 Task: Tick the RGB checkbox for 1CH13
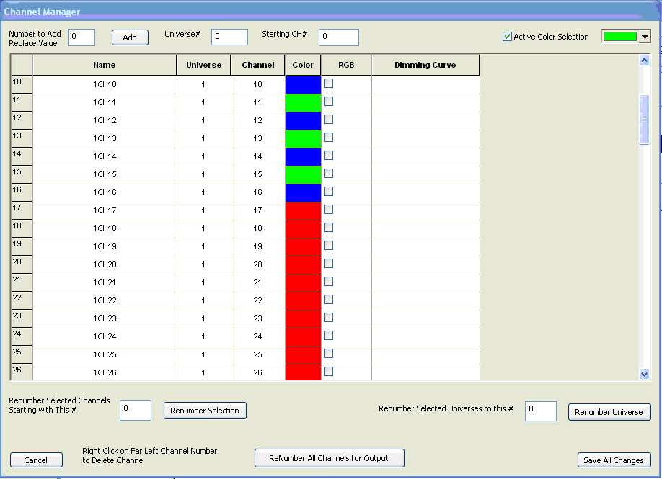[328, 138]
